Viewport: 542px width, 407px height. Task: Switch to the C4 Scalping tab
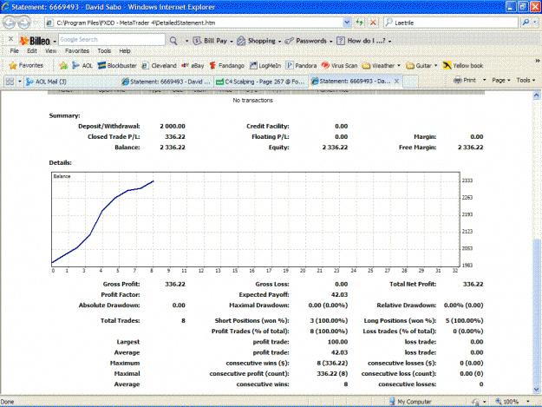tap(261, 82)
